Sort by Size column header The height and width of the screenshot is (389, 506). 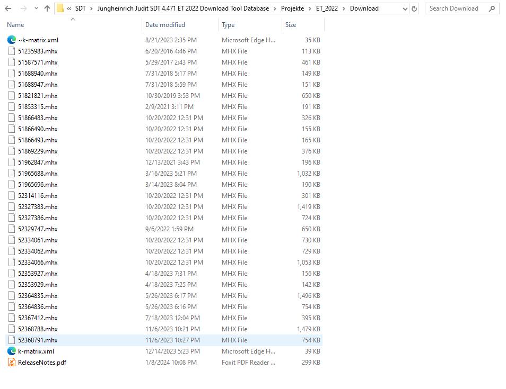point(291,25)
